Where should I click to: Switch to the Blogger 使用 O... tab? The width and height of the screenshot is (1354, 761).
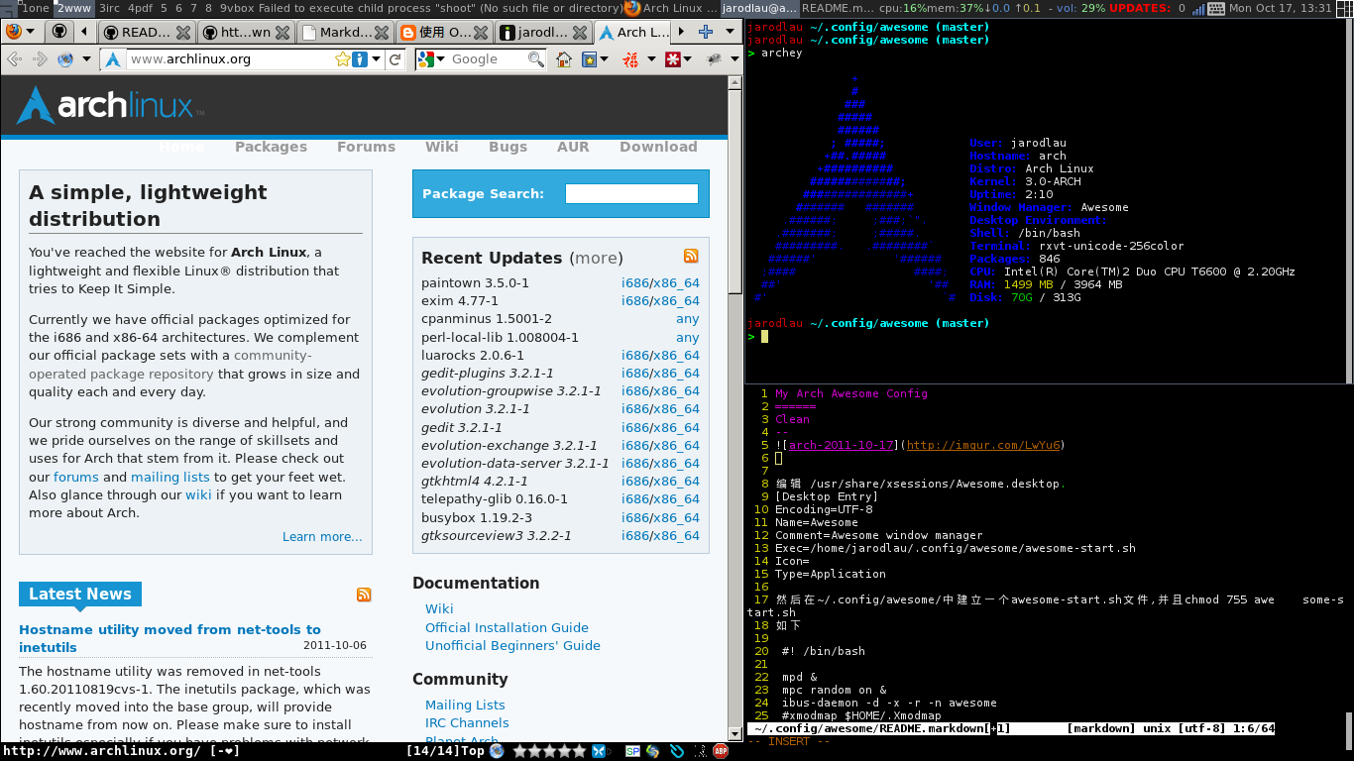tap(446, 32)
